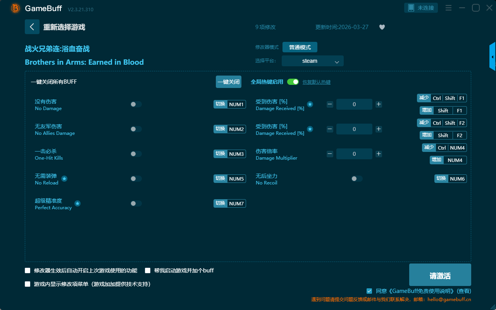This screenshot has height=310, width=496.
Task: Click the back arrow to reselect game
Action: pos(32,27)
